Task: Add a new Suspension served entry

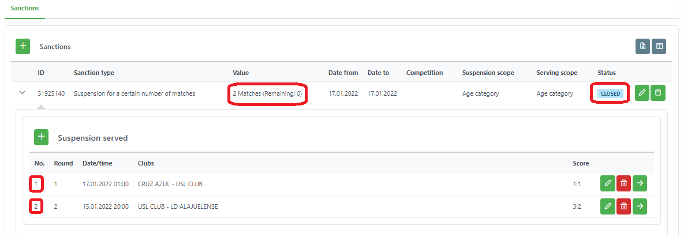Action: 41,137
